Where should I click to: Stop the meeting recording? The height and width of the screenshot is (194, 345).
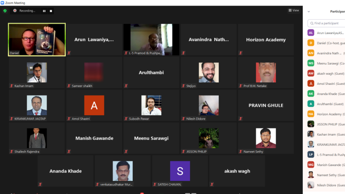(51, 11)
